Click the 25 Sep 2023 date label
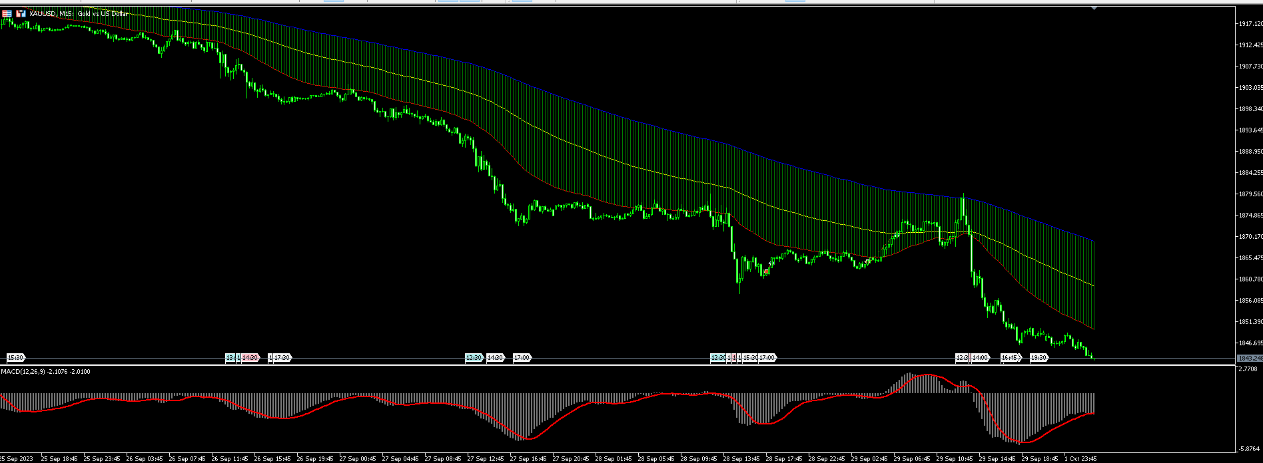 pos(17,458)
